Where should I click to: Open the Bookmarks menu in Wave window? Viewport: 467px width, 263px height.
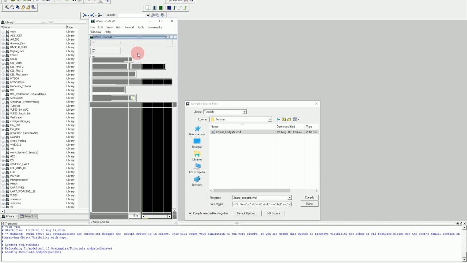click(x=155, y=27)
